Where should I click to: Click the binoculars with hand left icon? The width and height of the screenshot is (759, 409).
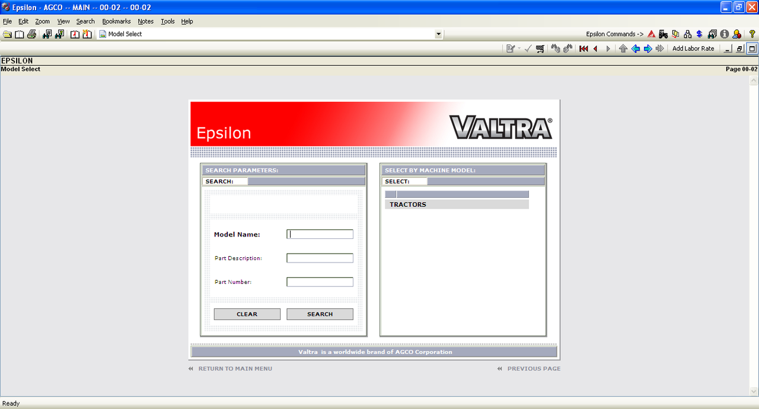556,49
